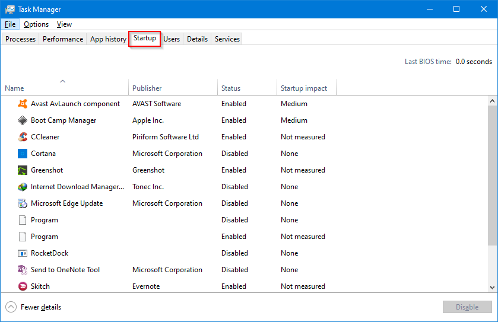Click the blank file icon of the disabled Program
498x322 pixels.
(23, 220)
